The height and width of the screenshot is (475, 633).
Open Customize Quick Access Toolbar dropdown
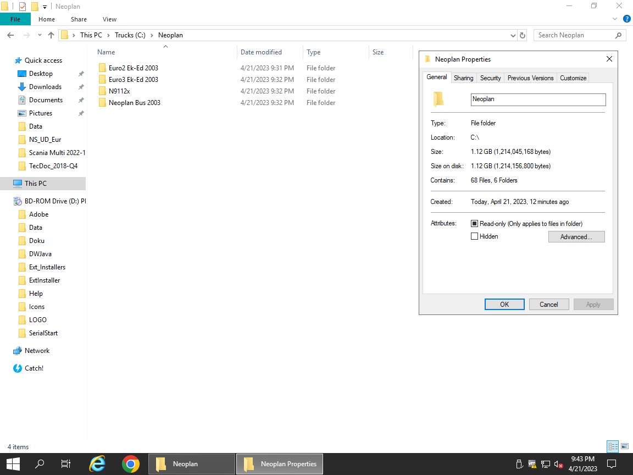[x=45, y=7]
